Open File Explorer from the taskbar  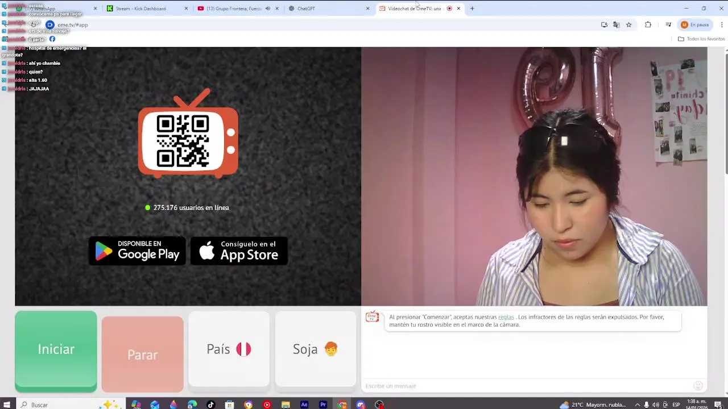[286, 404]
